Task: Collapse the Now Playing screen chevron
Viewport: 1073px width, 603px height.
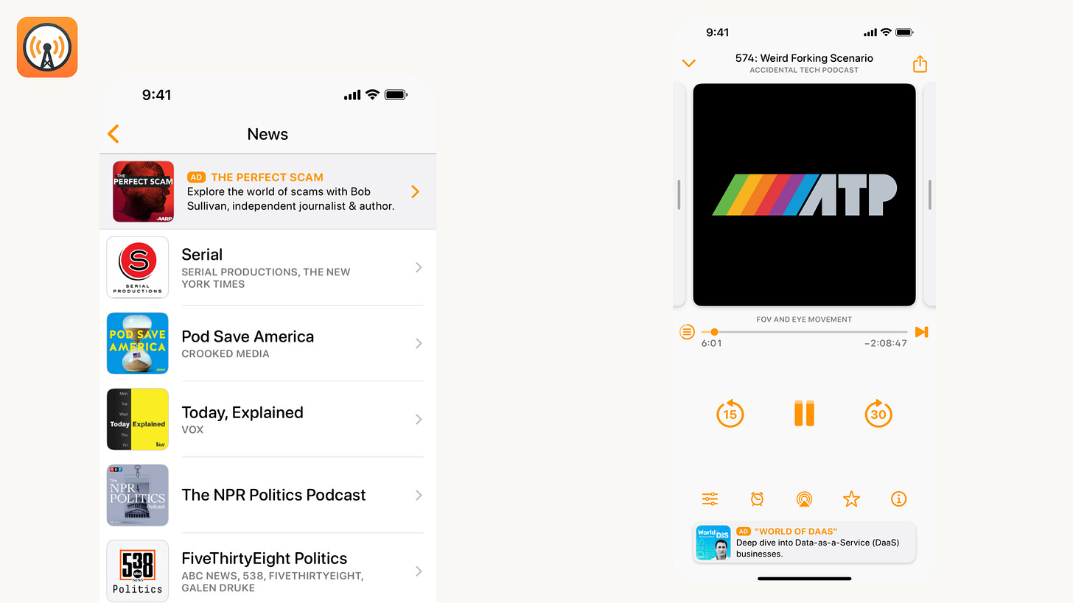Action: (689, 63)
